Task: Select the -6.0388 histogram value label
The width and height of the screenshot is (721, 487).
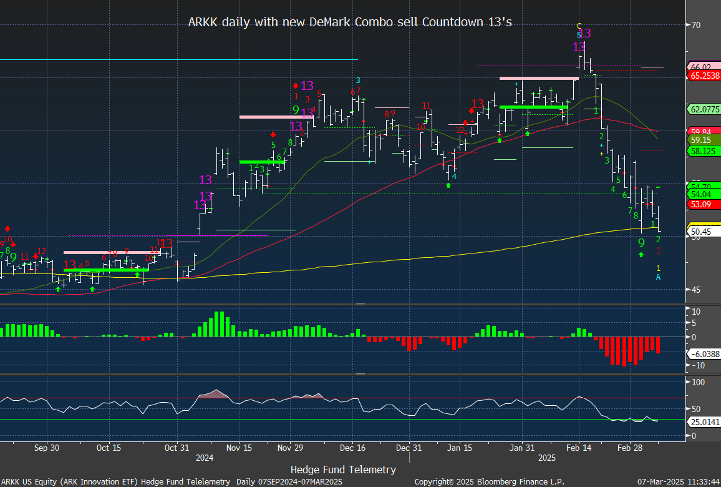Action: coord(704,354)
